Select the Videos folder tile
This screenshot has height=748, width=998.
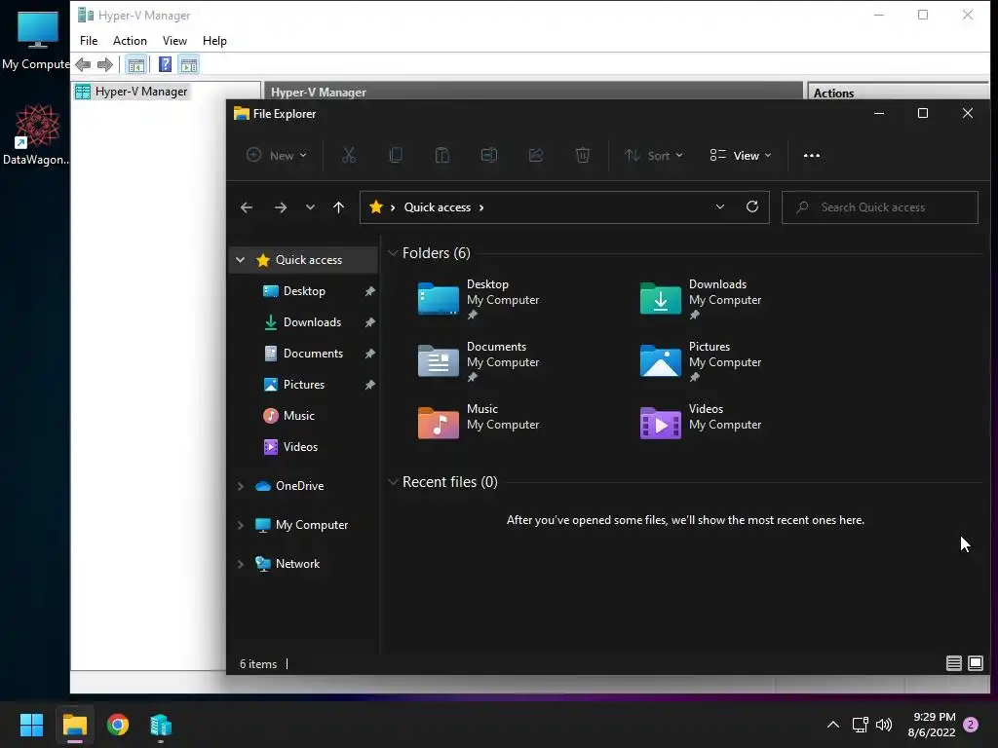pyautogui.click(x=701, y=424)
